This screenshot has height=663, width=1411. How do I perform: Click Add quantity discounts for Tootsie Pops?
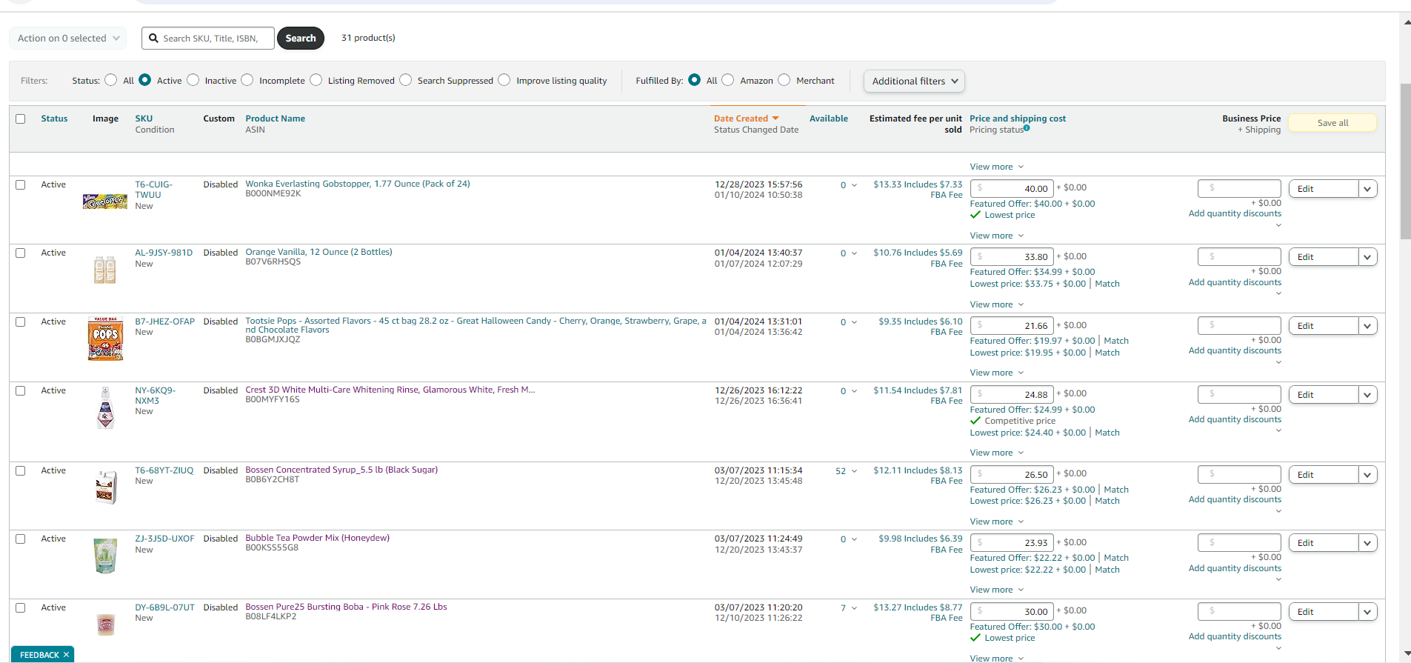(1235, 350)
